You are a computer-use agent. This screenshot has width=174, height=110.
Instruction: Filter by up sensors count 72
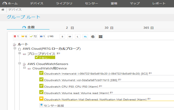point(34,36)
